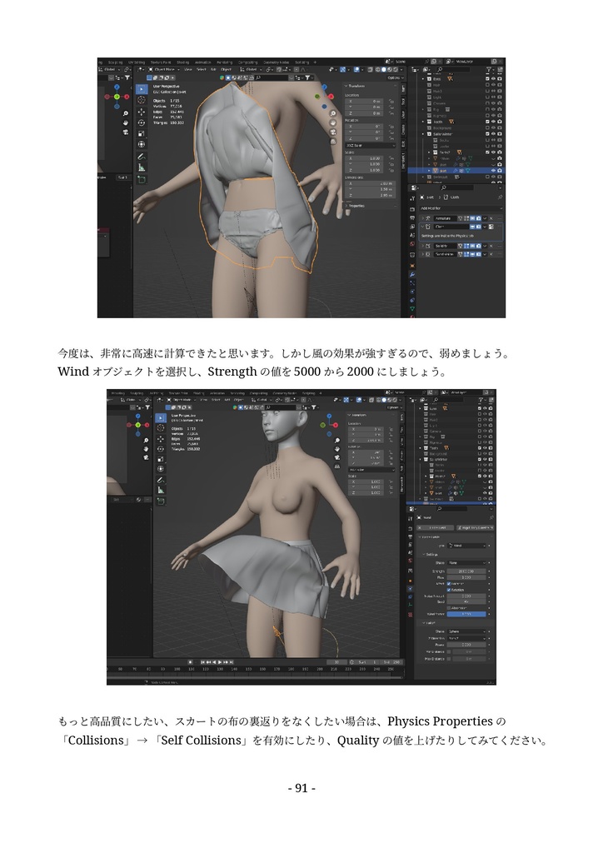Screen dimensions: 603x853
Task: Click the Measure tool in lower Blender screenshot
Action: 161,490
